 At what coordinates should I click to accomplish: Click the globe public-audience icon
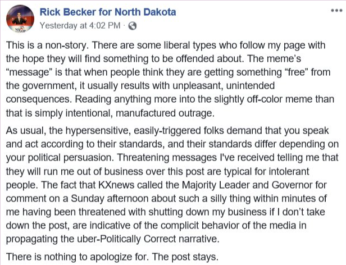[x=133, y=26]
